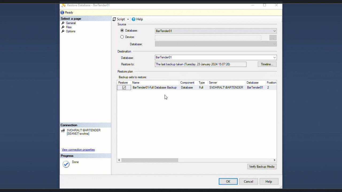The width and height of the screenshot is (342, 192).
Task: Click the Component column header
Action: point(188,83)
